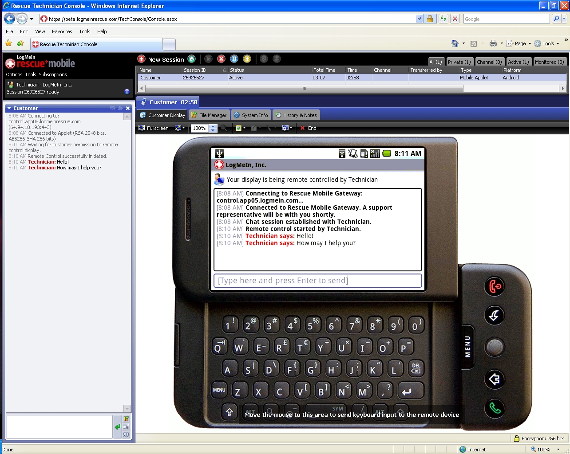Open the Options menu in Rescue console
The height and width of the screenshot is (454, 570).
(x=14, y=74)
